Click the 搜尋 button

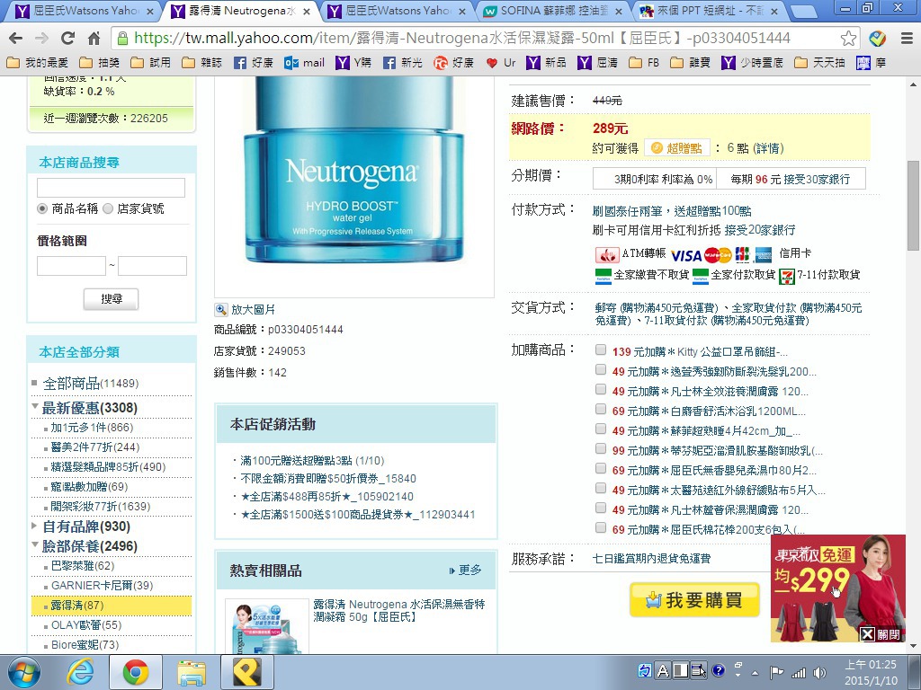pos(111,298)
